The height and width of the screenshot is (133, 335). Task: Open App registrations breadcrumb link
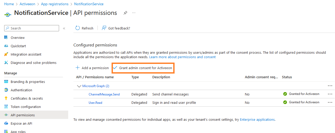pos(55,4)
